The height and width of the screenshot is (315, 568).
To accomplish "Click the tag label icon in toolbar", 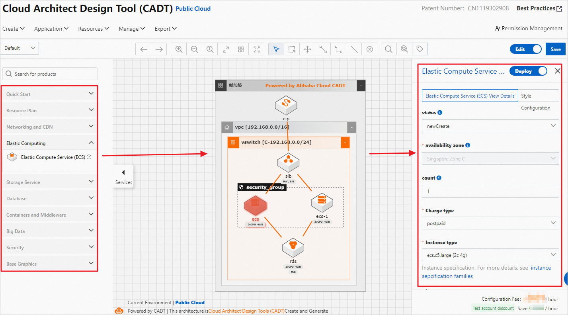I will (420, 49).
